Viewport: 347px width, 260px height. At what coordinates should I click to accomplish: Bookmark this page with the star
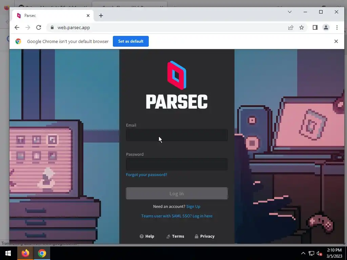click(x=302, y=27)
